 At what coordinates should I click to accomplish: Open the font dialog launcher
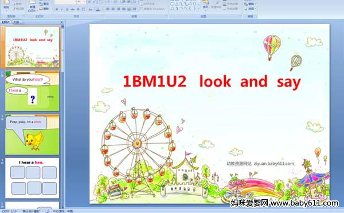coord(102,15)
